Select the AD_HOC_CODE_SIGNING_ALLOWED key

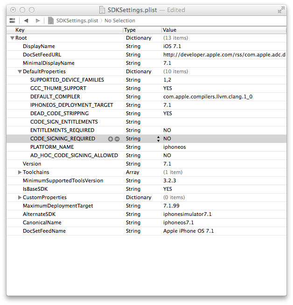[74, 155]
